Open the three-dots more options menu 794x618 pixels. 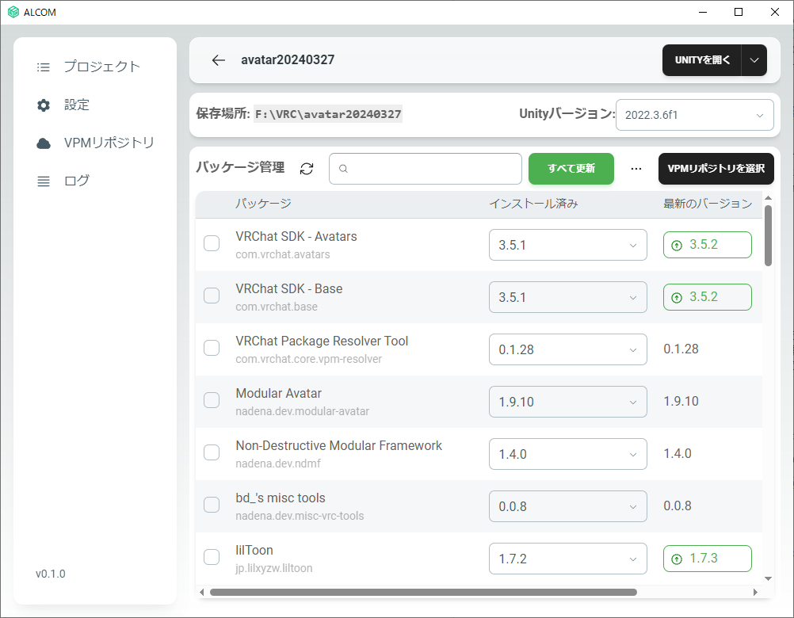tap(636, 169)
